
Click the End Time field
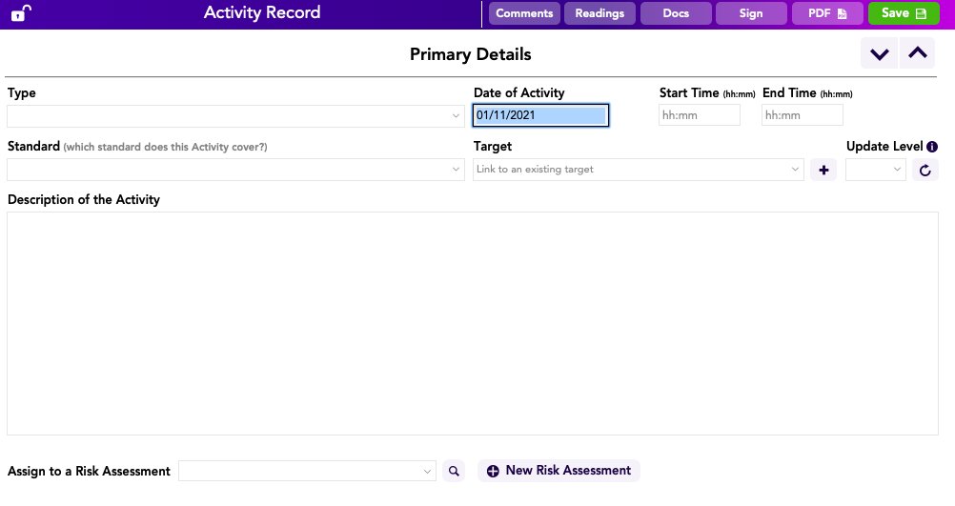803,115
